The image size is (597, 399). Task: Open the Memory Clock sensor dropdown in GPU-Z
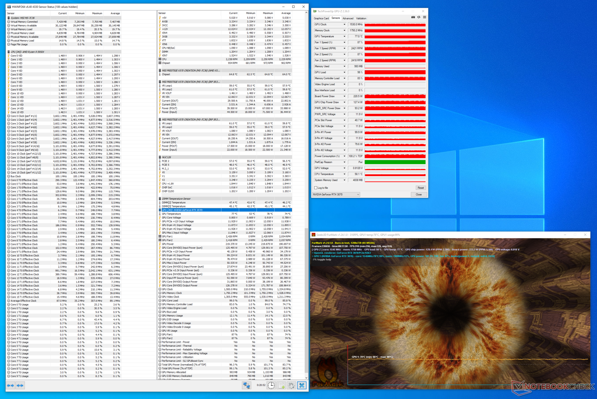pyautogui.click(x=344, y=31)
